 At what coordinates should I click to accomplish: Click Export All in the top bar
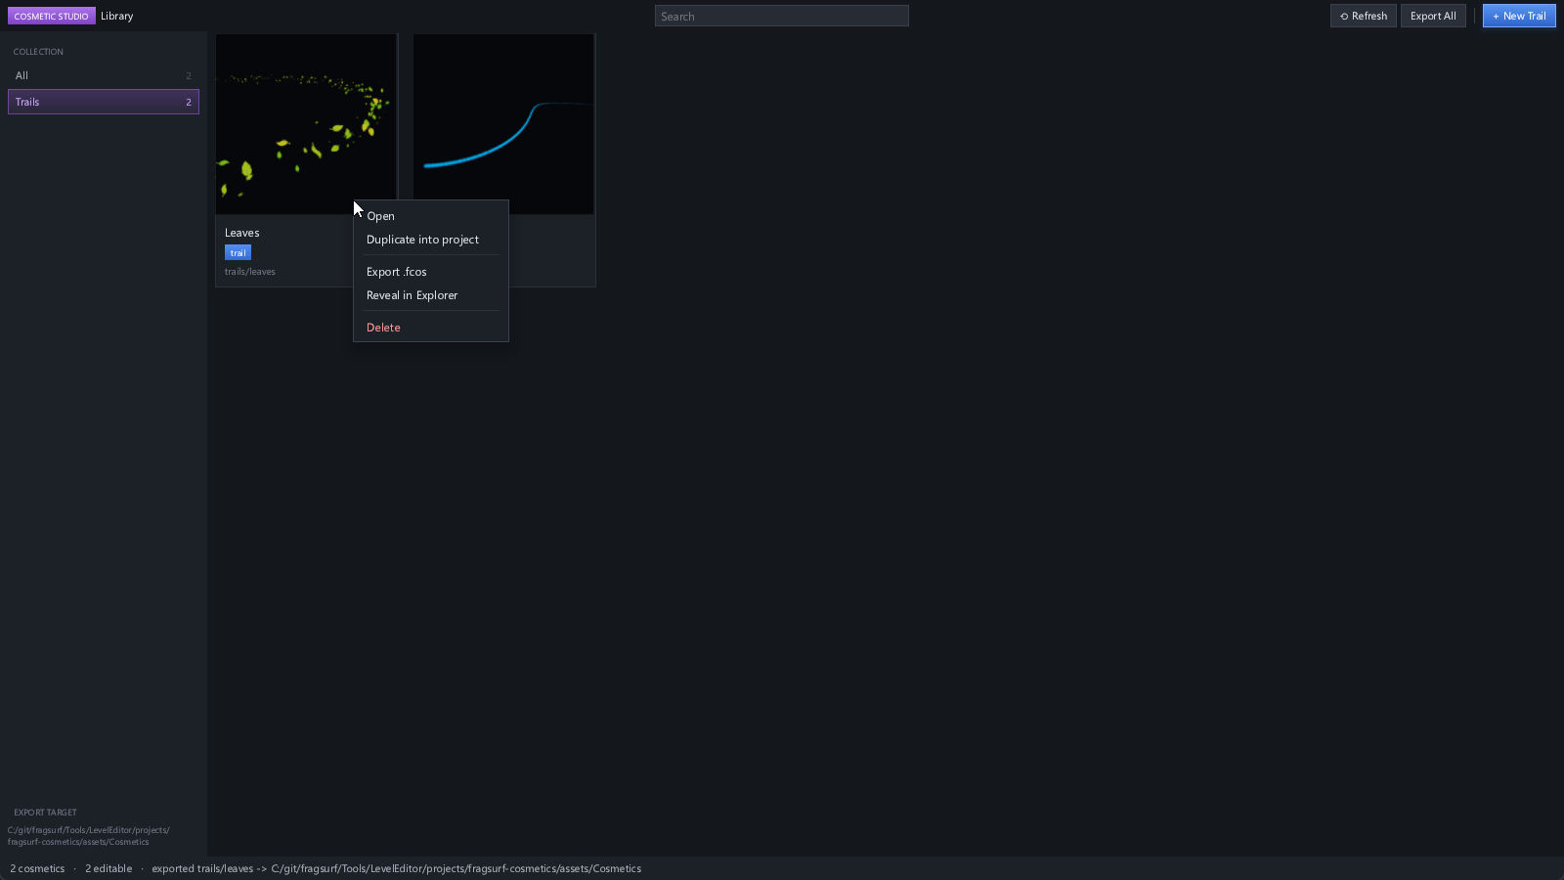click(1433, 16)
